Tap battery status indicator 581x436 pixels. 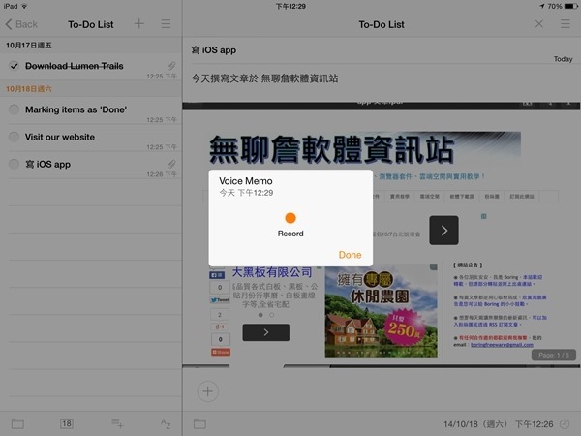click(570, 7)
